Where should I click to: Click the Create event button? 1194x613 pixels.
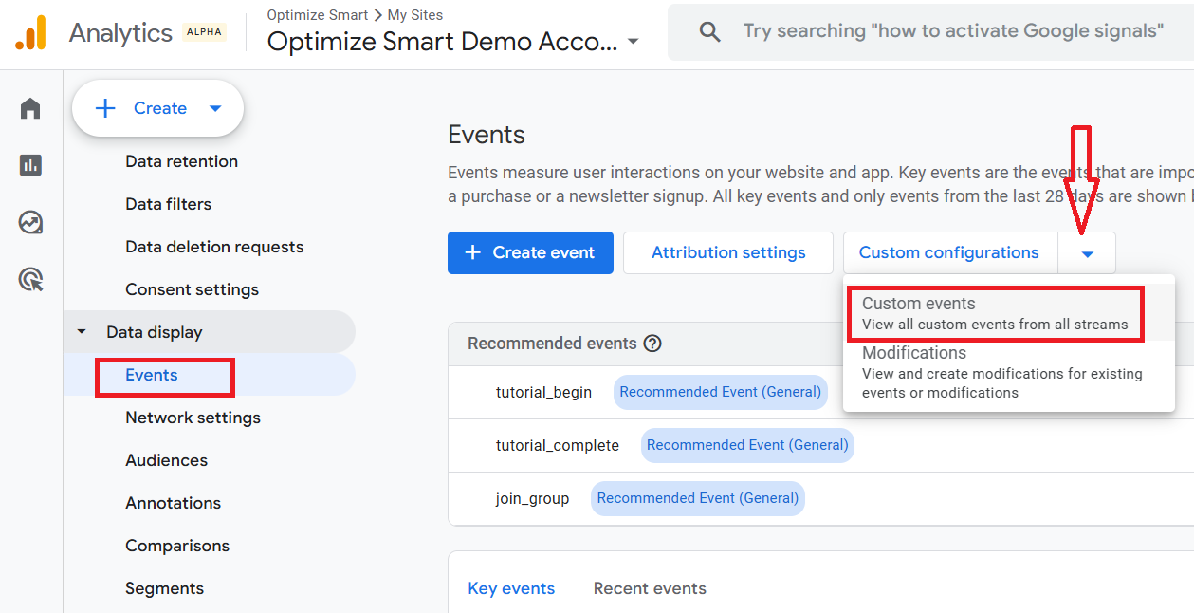530,252
